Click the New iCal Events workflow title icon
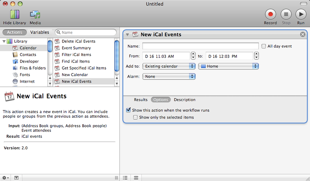The width and height of the screenshot is (310, 181). coord(135,34)
